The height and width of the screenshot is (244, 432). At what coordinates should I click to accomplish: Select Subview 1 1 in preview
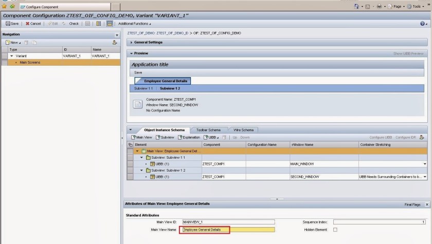(x=143, y=88)
